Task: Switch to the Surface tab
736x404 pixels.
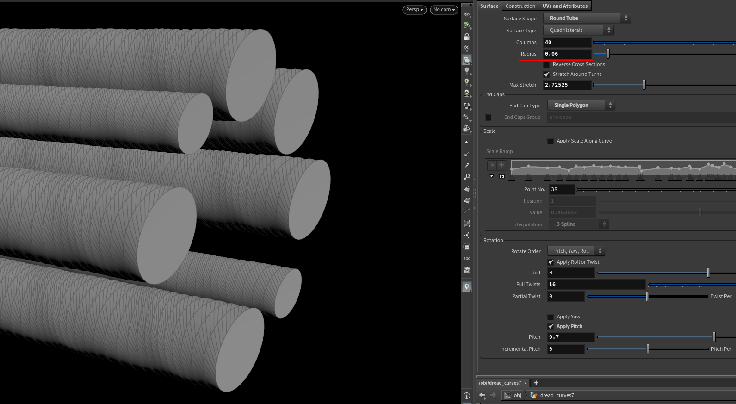Action: [x=489, y=6]
